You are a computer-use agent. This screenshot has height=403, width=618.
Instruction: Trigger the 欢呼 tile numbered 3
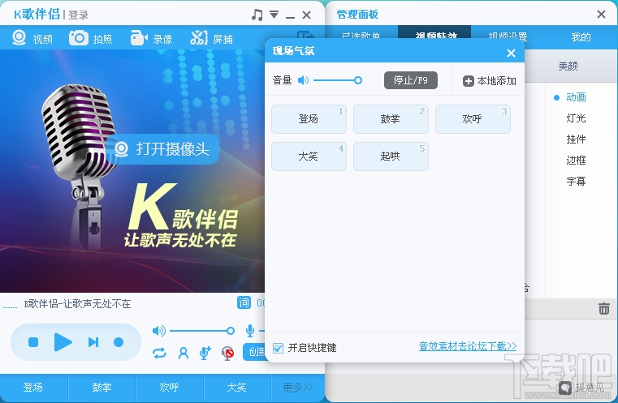[473, 119]
